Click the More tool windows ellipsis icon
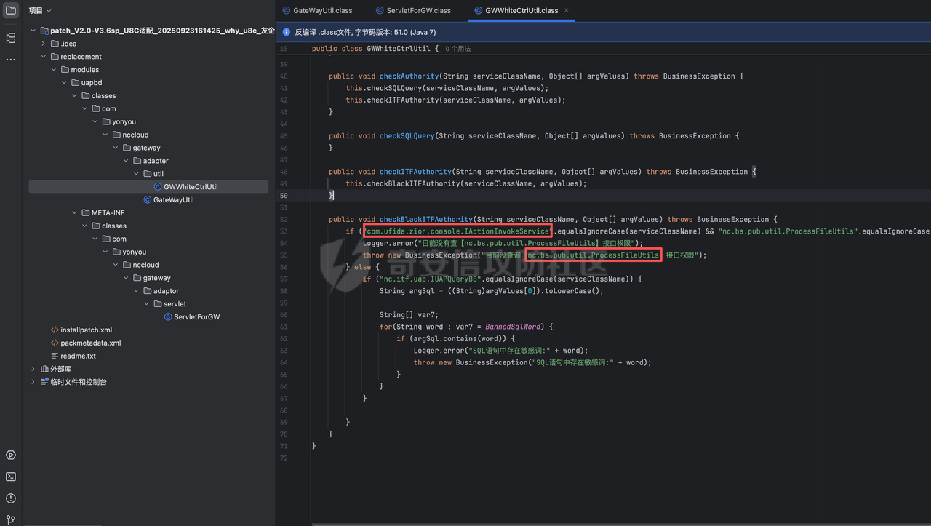The height and width of the screenshot is (526, 931). [x=10, y=60]
